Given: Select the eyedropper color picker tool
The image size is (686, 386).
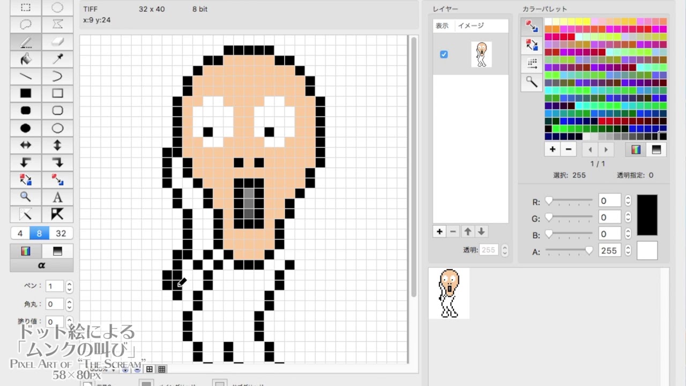Looking at the screenshot, I should pyautogui.click(x=57, y=59).
